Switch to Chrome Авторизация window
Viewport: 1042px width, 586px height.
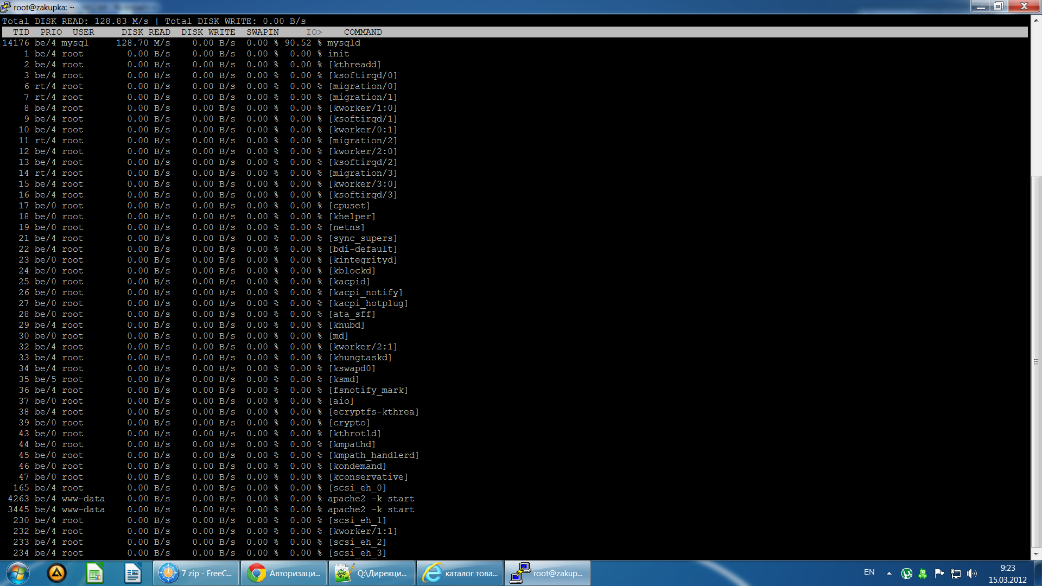point(284,574)
